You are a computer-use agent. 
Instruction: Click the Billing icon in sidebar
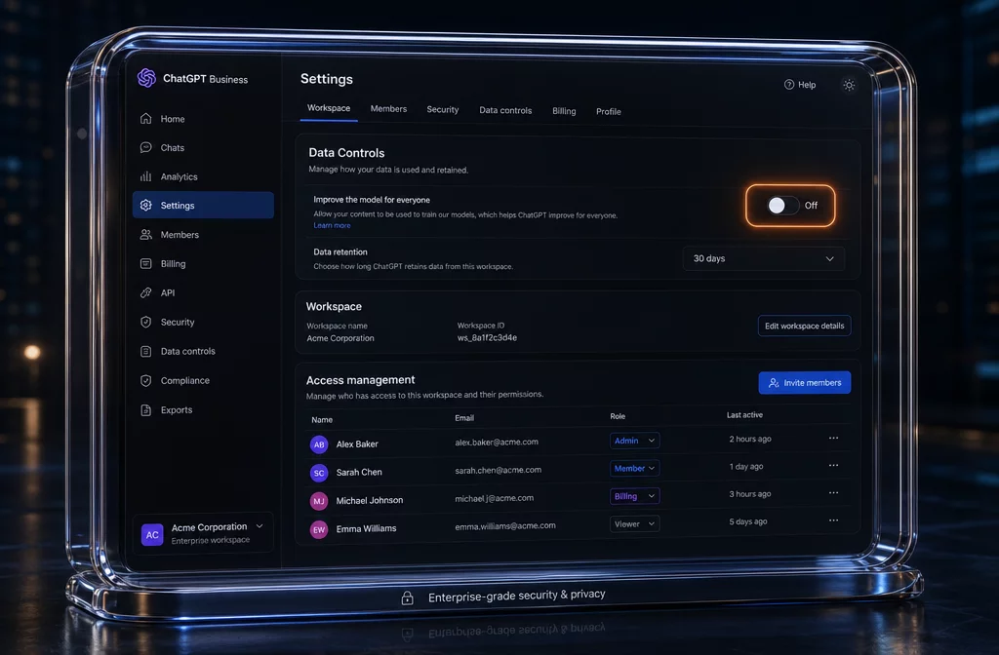(x=146, y=263)
